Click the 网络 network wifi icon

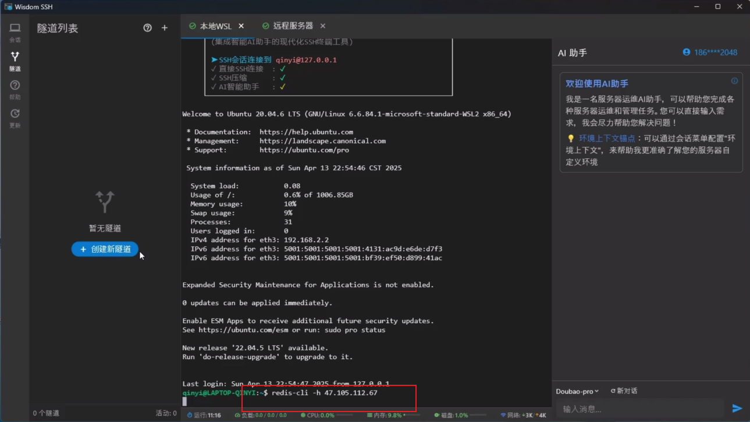503,416
